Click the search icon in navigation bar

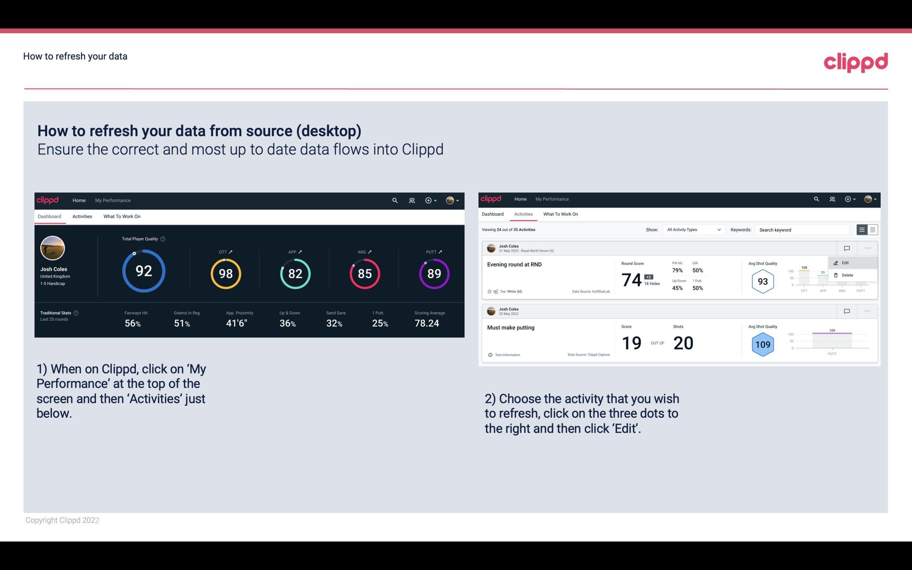click(x=394, y=200)
